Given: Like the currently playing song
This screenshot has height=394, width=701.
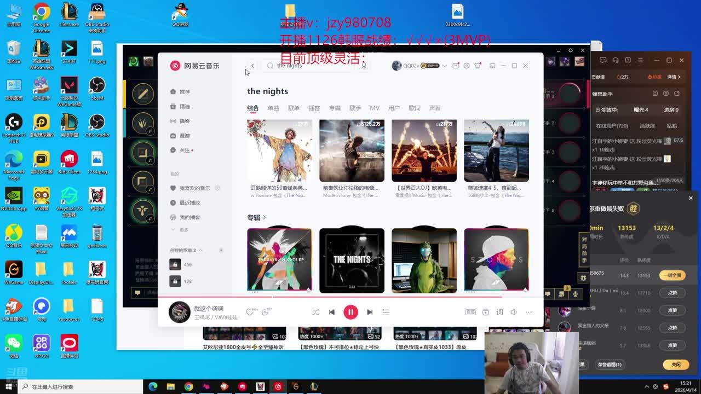Looking at the screenshot, I should (250, 312).
